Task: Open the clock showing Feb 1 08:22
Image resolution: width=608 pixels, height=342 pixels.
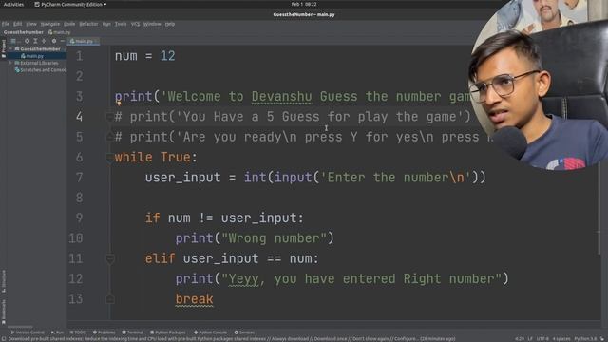Action: 304,4
